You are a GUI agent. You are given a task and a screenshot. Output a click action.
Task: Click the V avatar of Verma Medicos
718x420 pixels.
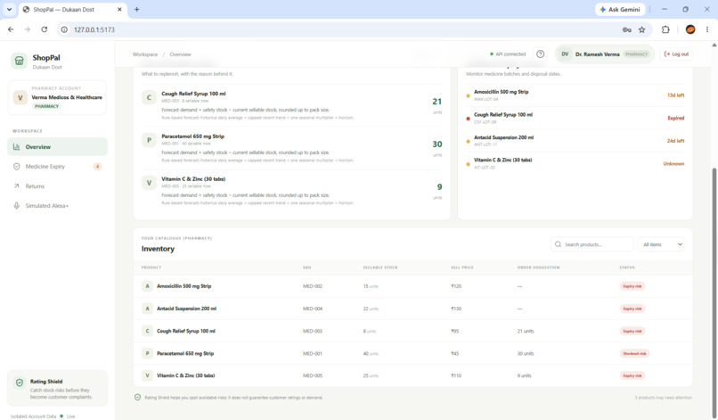[20, 98]
